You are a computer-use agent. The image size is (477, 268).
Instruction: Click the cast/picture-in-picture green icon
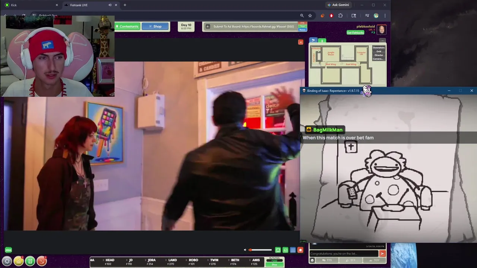pos(285,250)
